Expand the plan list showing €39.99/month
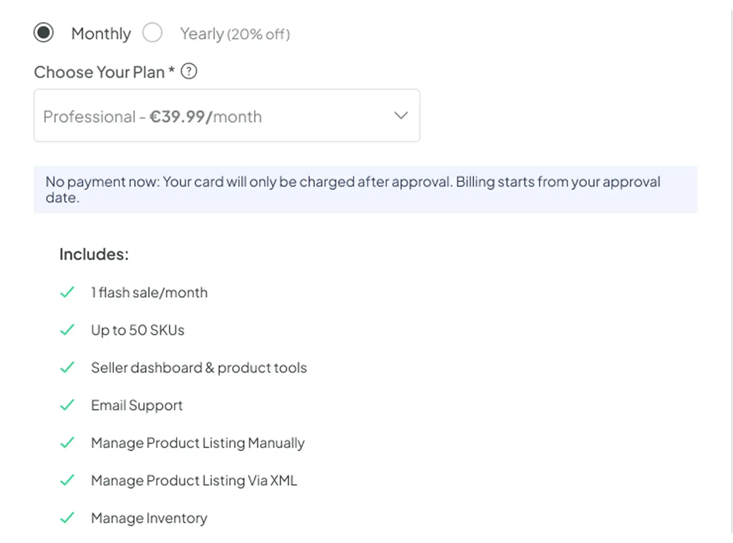733x543 pixels. (x=226, y=115)
